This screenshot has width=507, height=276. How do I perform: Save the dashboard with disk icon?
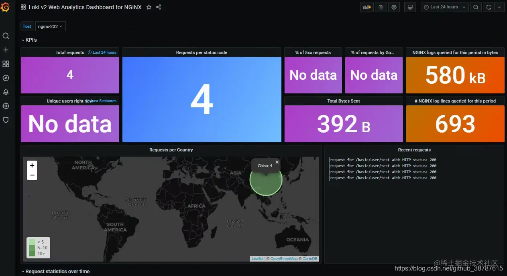pyautogui.click(x=381, y=7)
